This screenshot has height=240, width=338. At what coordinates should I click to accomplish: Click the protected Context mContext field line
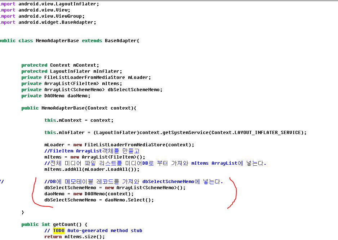point(60,65)
